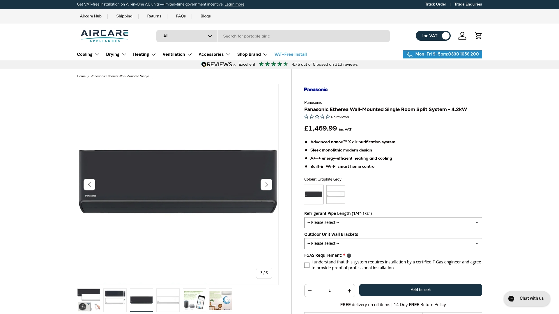Expand the Shop Brand menu
The height and width of the screenshot is (314, 559).
(252, 54)
